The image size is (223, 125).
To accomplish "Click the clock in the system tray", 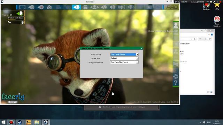I will click(217, 122).
